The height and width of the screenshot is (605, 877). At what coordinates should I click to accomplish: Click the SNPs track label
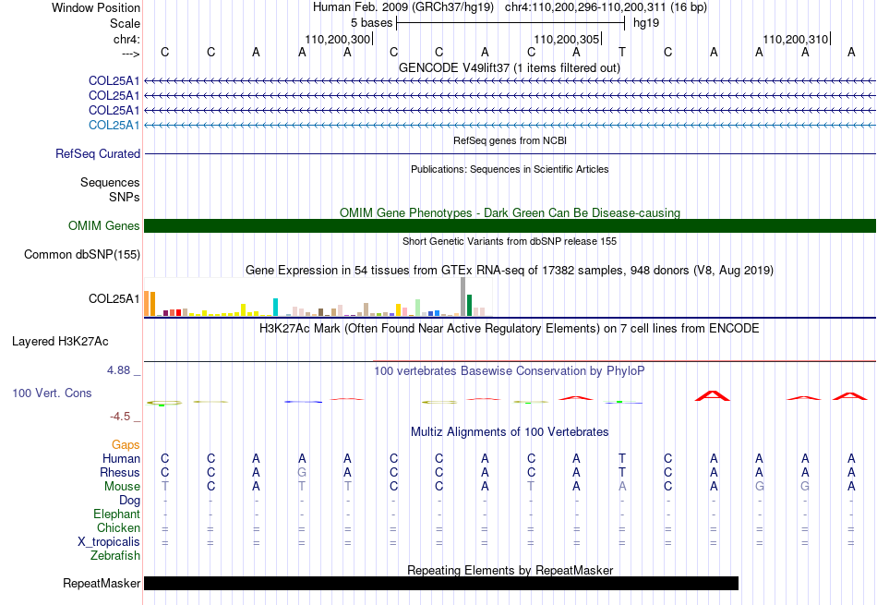125,197
